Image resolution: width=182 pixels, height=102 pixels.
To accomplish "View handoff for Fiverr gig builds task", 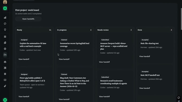I will tap(24, 96).
